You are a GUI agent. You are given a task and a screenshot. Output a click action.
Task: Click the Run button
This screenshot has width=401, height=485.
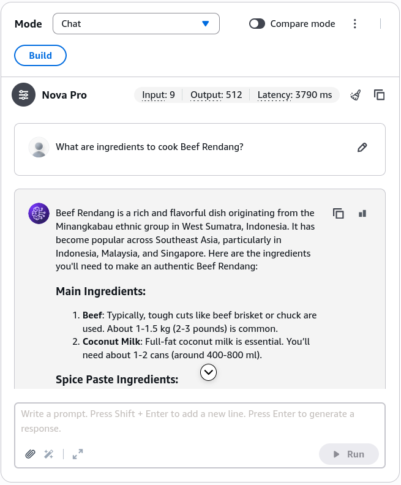[349, 454]
